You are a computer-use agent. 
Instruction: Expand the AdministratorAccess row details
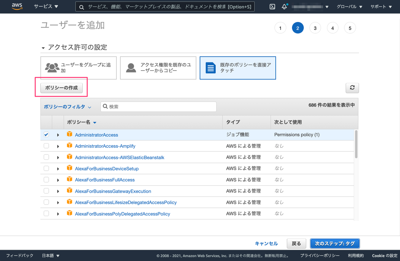[x=58, y=135]
